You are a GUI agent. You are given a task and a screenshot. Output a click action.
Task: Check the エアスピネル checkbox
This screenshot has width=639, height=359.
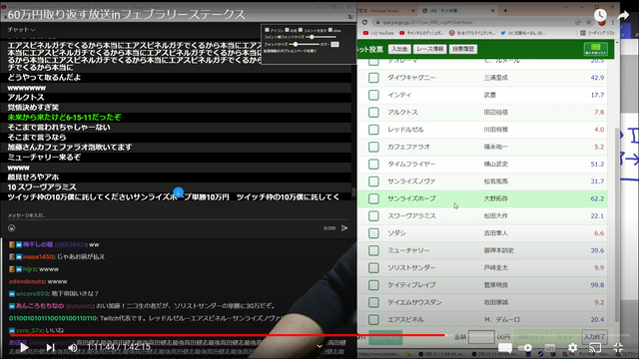pyautogui.click(x=373, y=319)
